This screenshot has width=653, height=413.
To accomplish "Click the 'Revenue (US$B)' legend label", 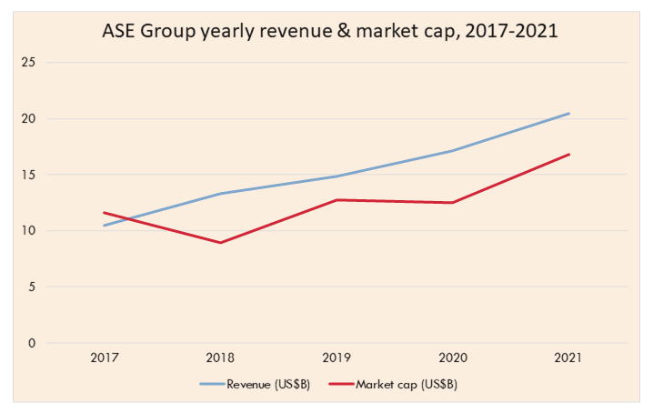I will coord(268,384).
